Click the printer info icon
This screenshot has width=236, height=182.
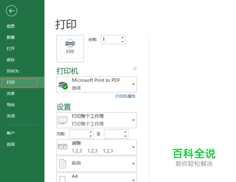(135, 68)
